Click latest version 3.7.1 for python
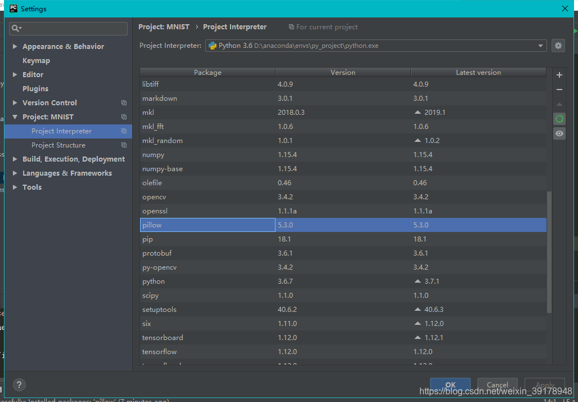The height and width of the screenshot is (402, 578). tap(432, 282)
